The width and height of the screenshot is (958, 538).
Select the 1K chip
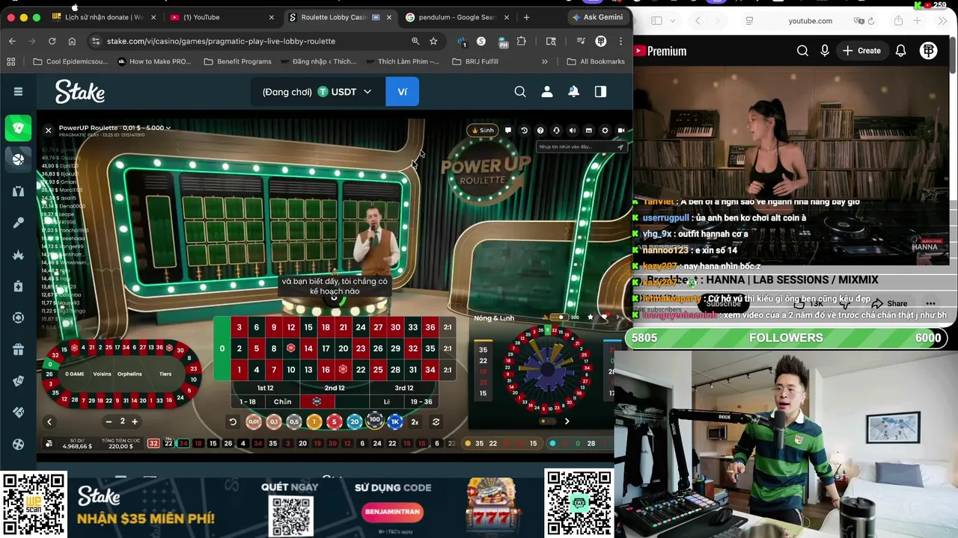click(x=395, y=421)
